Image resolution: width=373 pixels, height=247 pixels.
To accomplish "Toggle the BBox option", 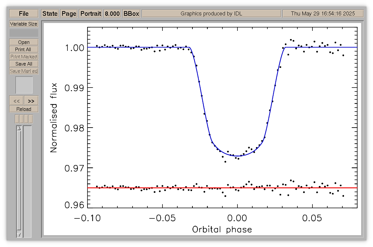I will [x=131, y=13].
